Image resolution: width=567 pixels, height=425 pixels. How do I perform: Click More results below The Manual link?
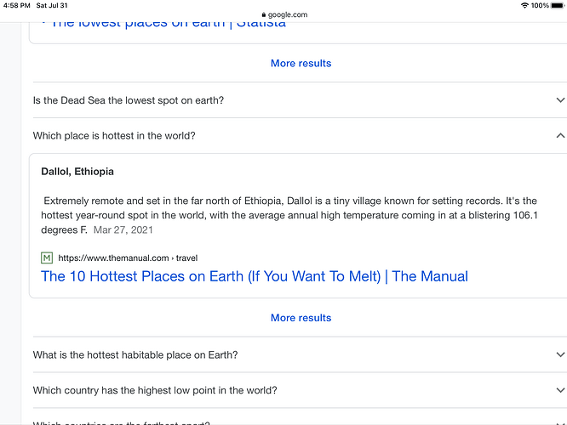coord(301,317)
